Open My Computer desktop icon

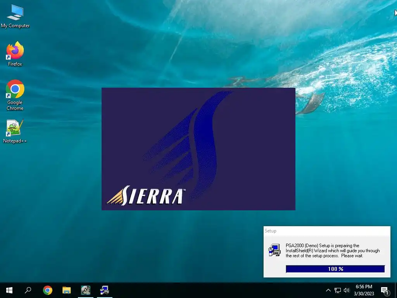coord(15,16)
